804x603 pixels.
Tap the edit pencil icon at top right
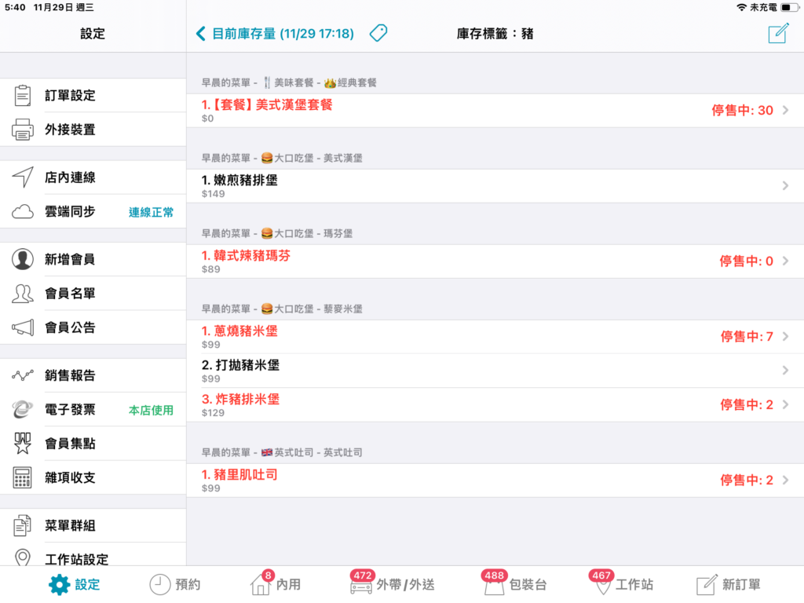coord(778,33)
